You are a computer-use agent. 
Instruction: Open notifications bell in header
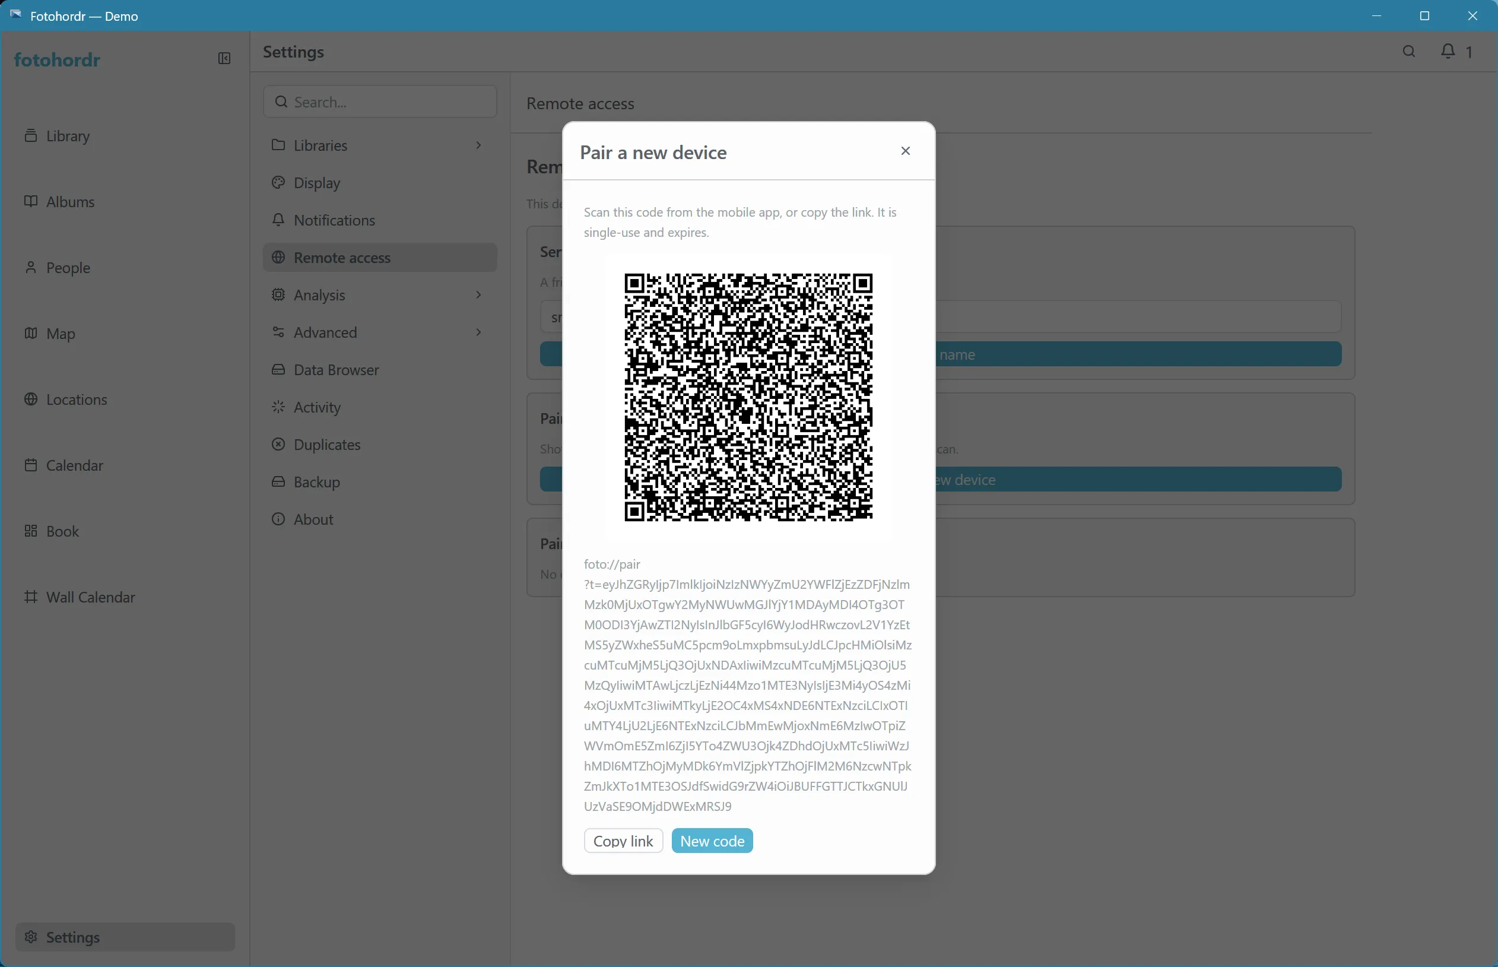[x=1448, y=52]
